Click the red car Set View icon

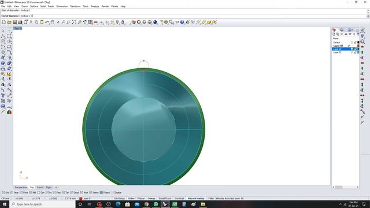click(96, 22)
